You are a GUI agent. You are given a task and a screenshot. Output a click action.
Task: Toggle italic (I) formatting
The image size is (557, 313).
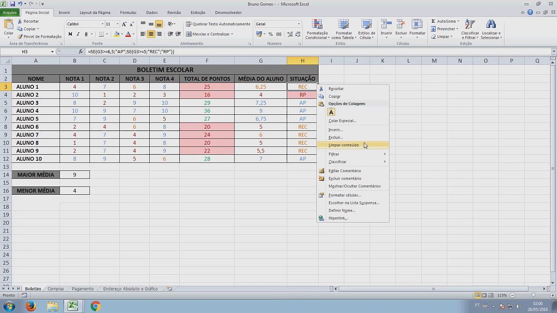[78, 34]
